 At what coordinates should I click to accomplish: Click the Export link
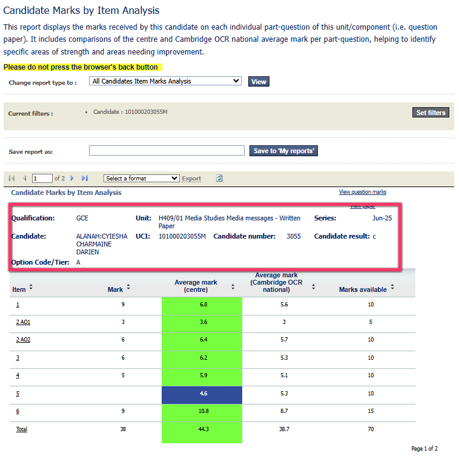[x=191, y=179]
